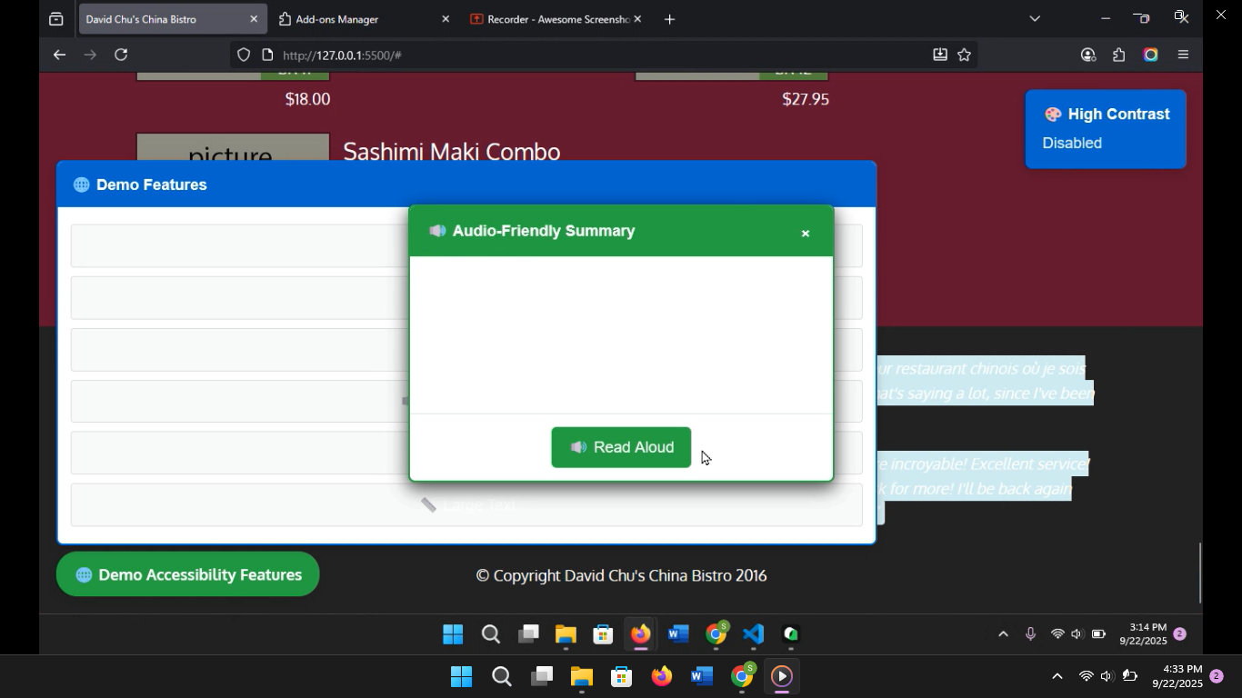Open Task View in the recorded 3:14 PM taskbar
Screen dimensions: 1242x698
point(528,634)
